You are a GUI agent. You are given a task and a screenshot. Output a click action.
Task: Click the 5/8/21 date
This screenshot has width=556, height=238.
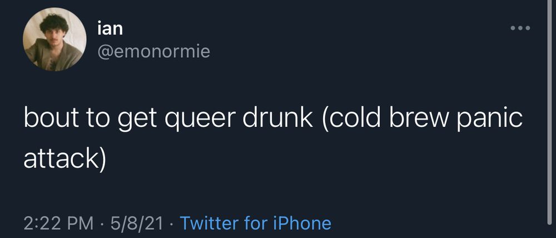pos(137,223)
